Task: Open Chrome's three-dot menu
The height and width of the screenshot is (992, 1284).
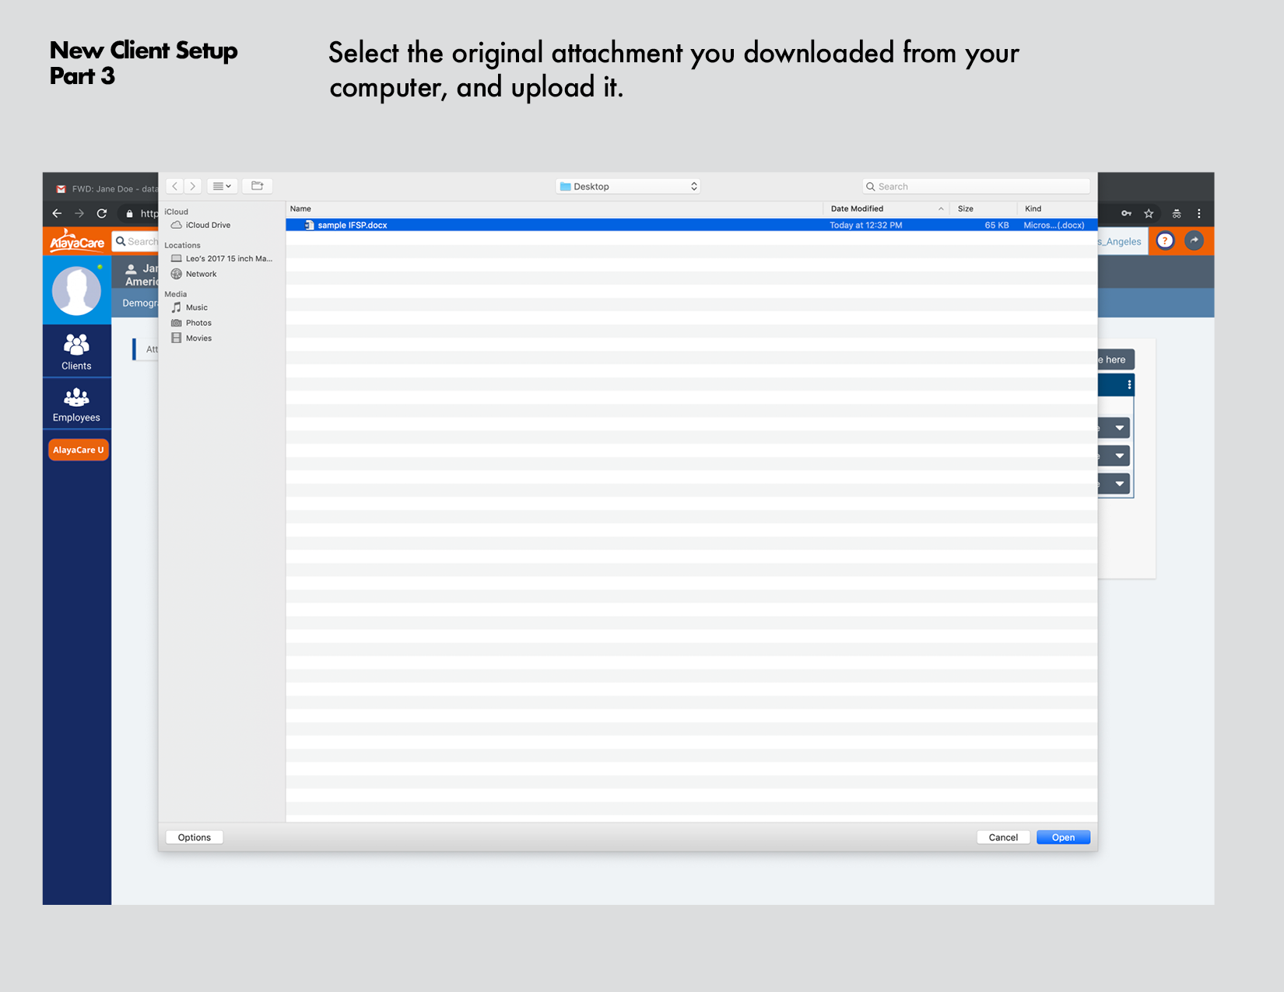Action: pos(1200,212)
